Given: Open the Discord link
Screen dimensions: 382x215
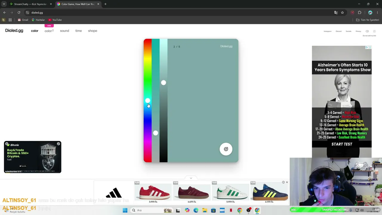Looking at the screenshot, I should [x=338, y=31].
